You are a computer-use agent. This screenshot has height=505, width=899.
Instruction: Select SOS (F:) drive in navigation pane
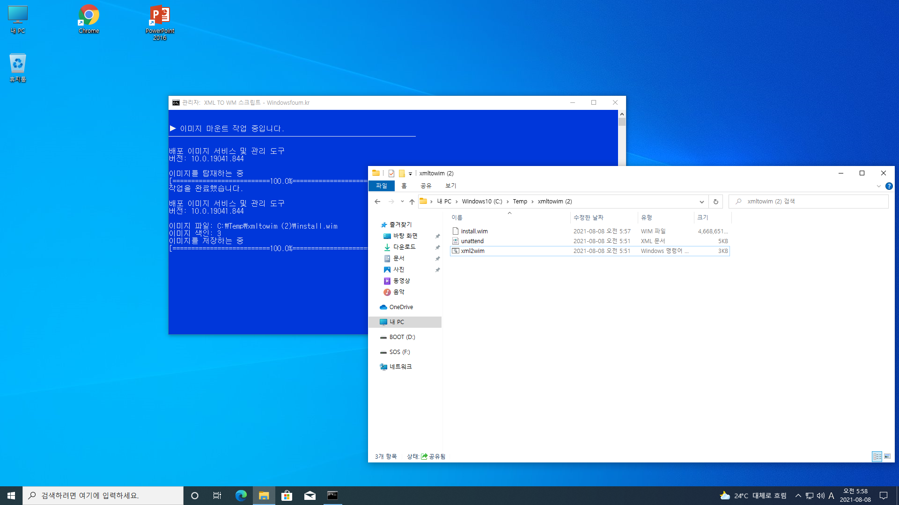coord(399,352)
